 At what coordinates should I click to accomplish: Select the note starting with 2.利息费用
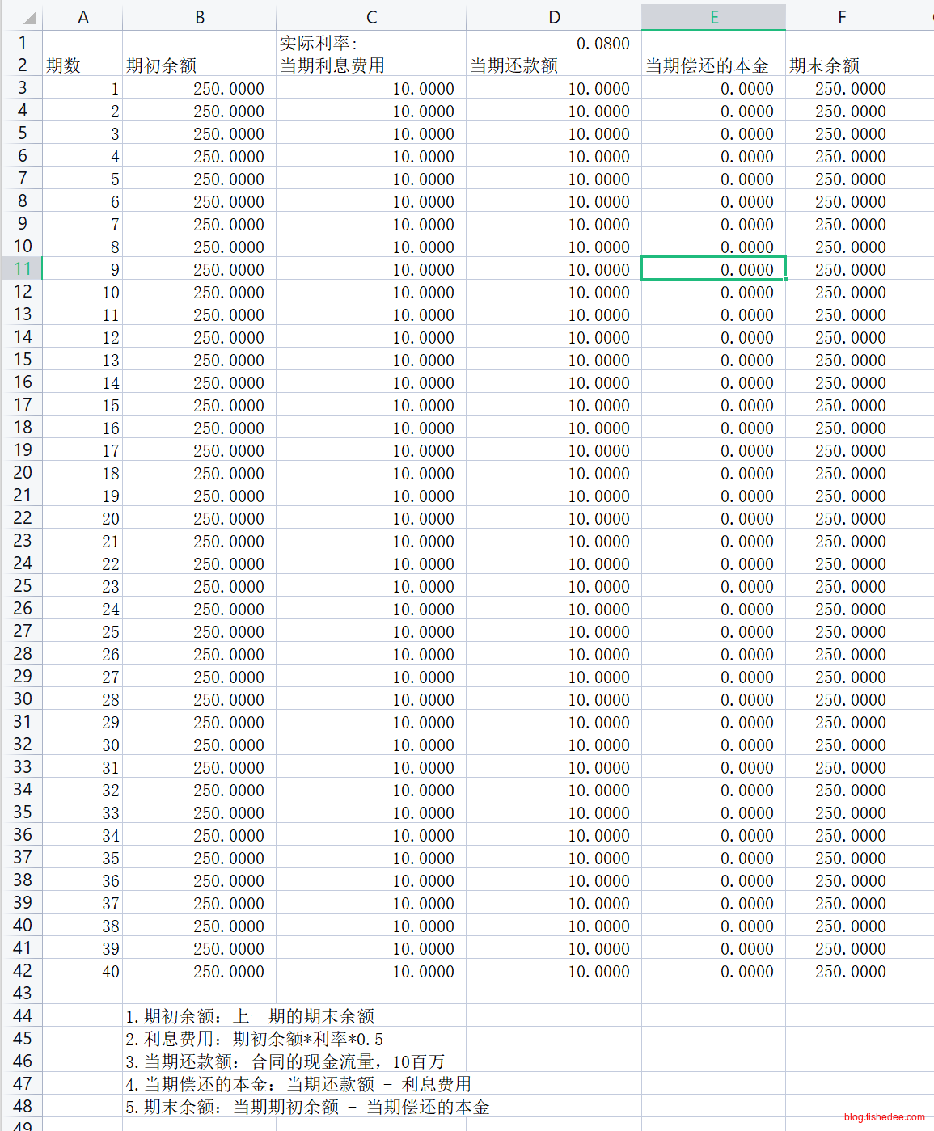click(255, 1039)
